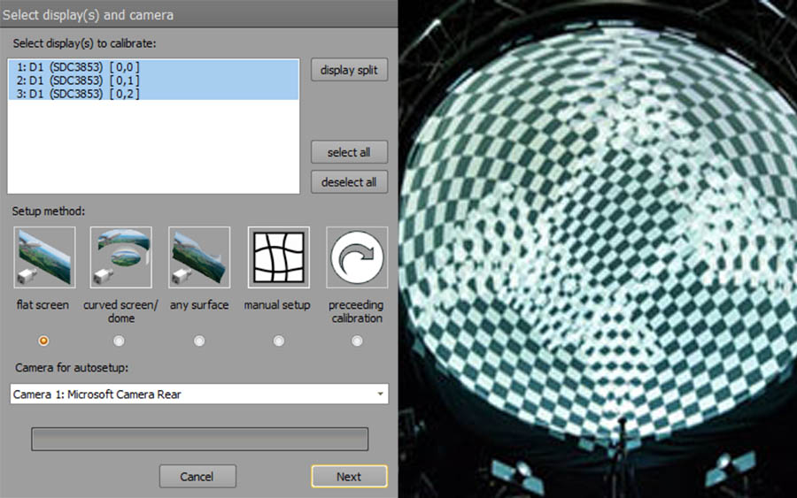
Task: Enable the flat screen radio button
Action: click(43, 341)
